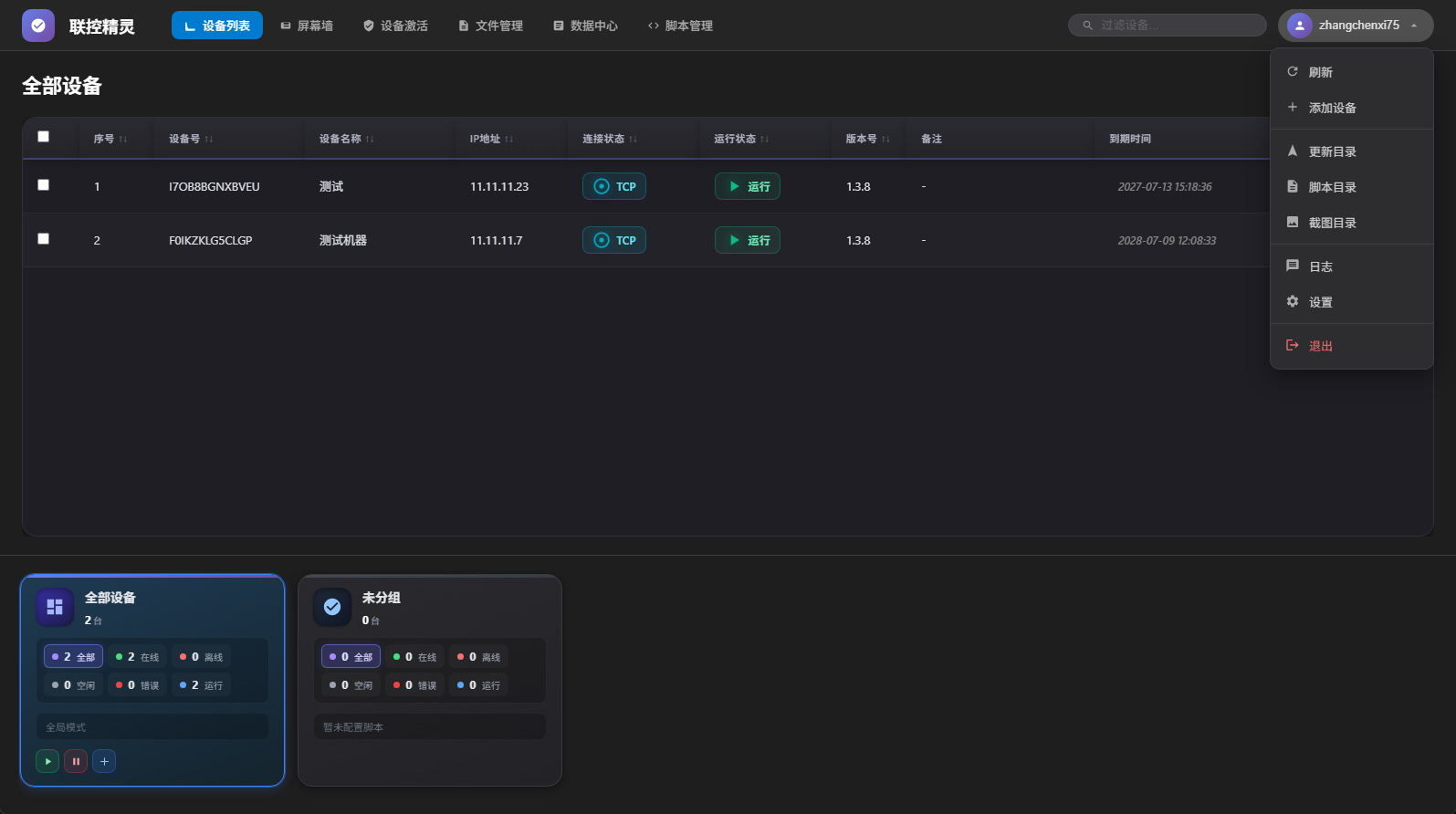Select the checkbox for 测试机器 row
This screenshot has width=1456, height=814.
pos(43,239)
